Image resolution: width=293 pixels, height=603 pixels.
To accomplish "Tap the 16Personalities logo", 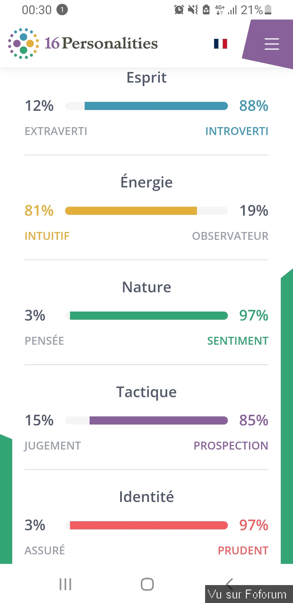I will (83, 43).
